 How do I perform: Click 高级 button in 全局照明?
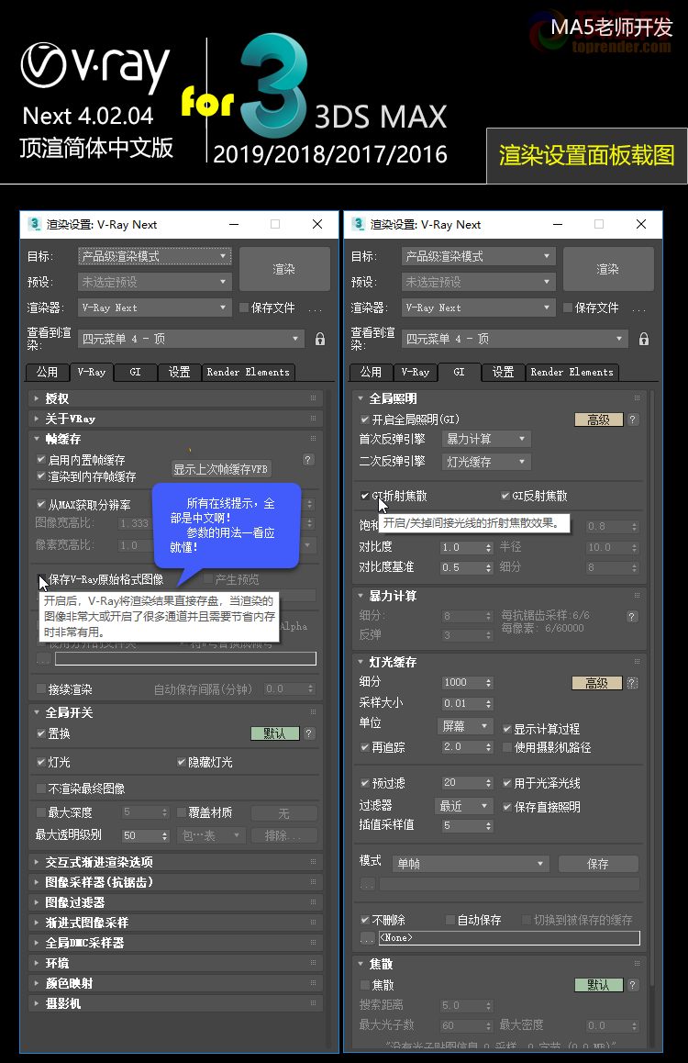(599, 420)
